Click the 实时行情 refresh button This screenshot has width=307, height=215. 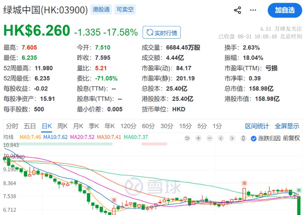click(x=161, y=33)
